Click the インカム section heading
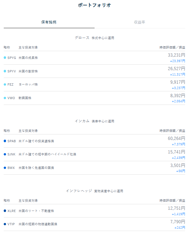This screenshot has height=233, width=188. coord(82,121)
